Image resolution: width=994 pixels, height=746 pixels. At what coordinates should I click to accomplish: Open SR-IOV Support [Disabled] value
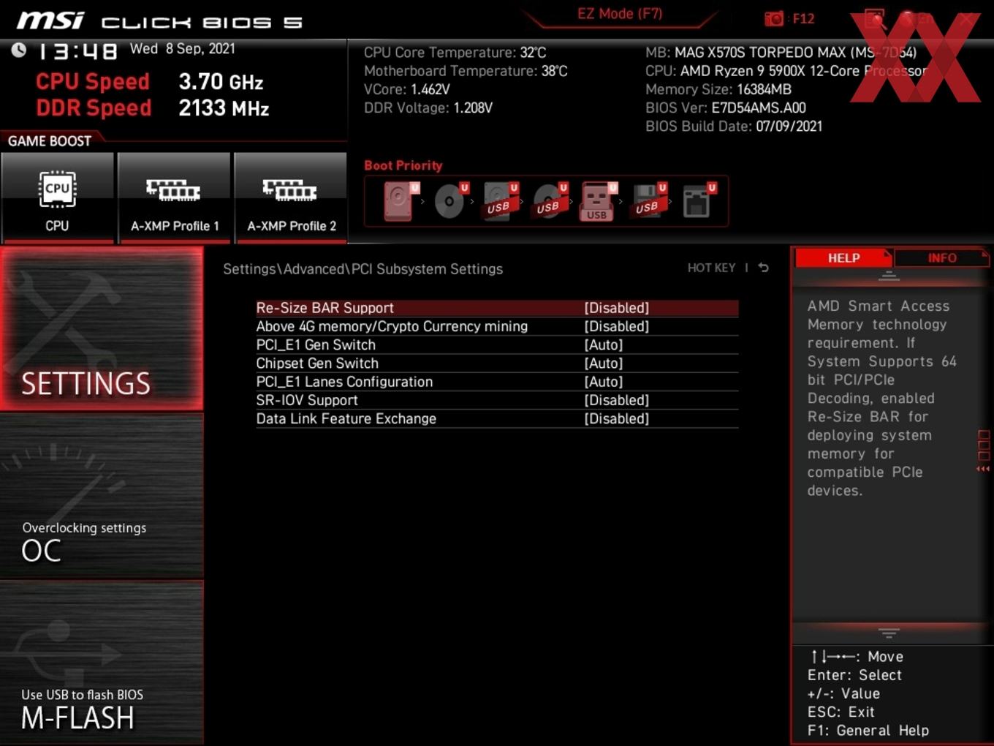616,400
